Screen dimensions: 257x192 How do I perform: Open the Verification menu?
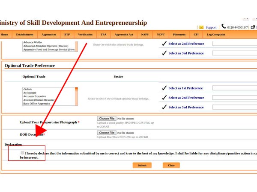tap(85, 35)
